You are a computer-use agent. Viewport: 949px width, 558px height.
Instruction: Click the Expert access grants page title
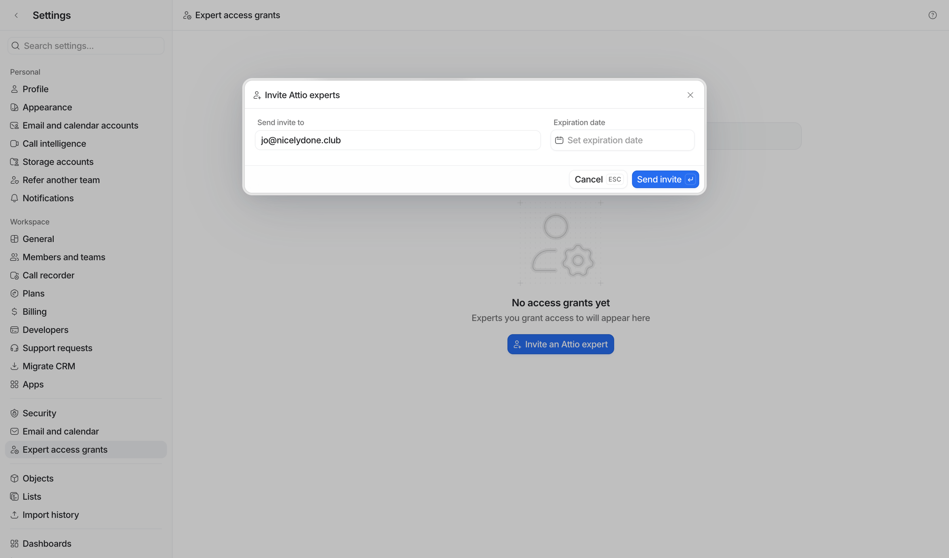tap(237, 15)
